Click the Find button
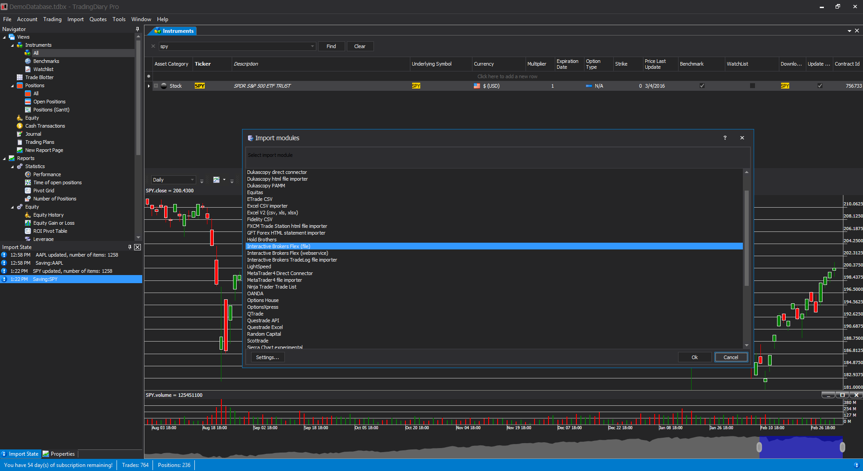 tap(331, 46)
